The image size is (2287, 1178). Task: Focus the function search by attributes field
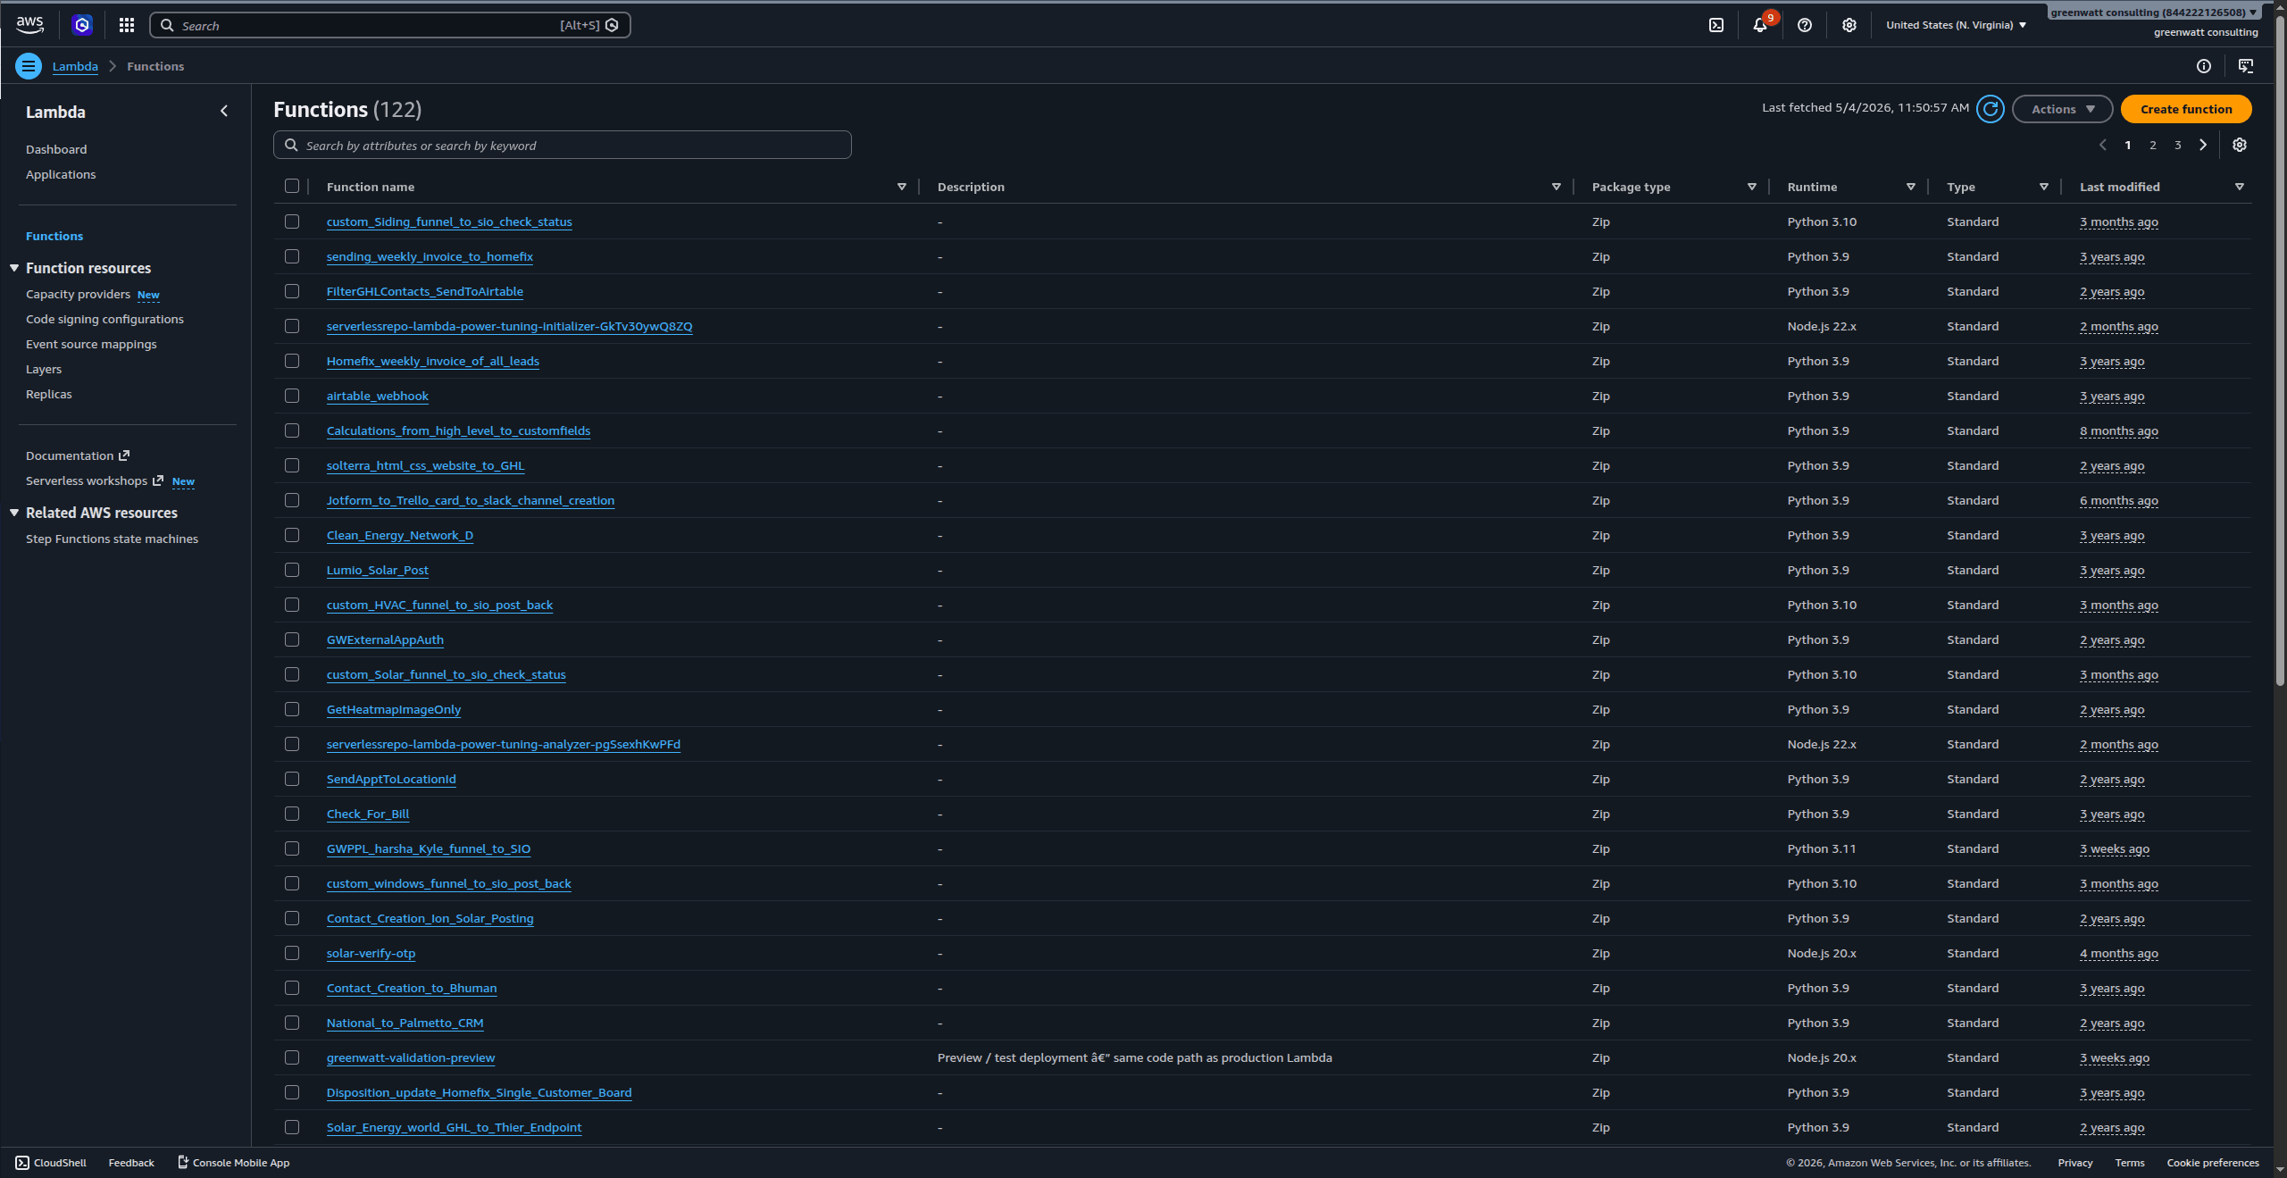click(x=563, y=145)
